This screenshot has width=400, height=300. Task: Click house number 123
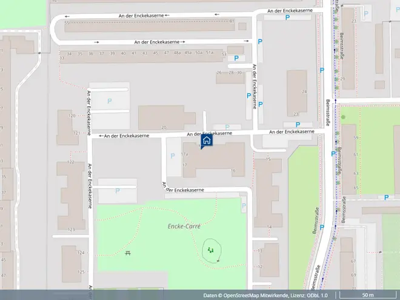71,230
